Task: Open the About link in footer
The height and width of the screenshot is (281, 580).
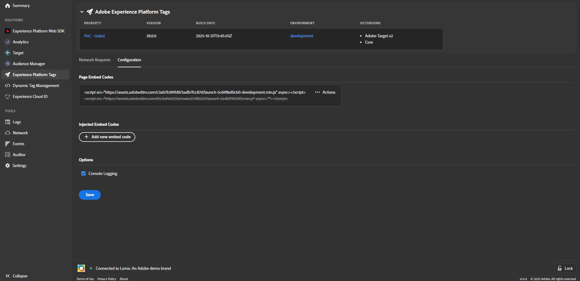Action: click(x=124, y=279)
